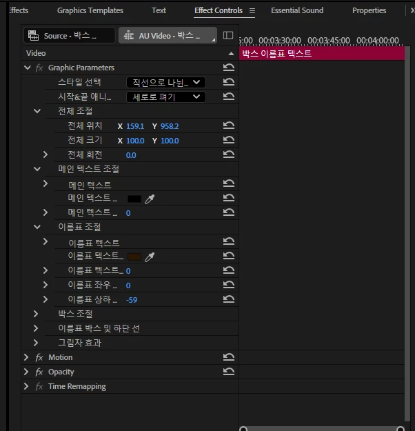Reset the Graphic Parameters effect
This screenshot has width=415, height=431.
pyautogui.click(x=229, y=68)
